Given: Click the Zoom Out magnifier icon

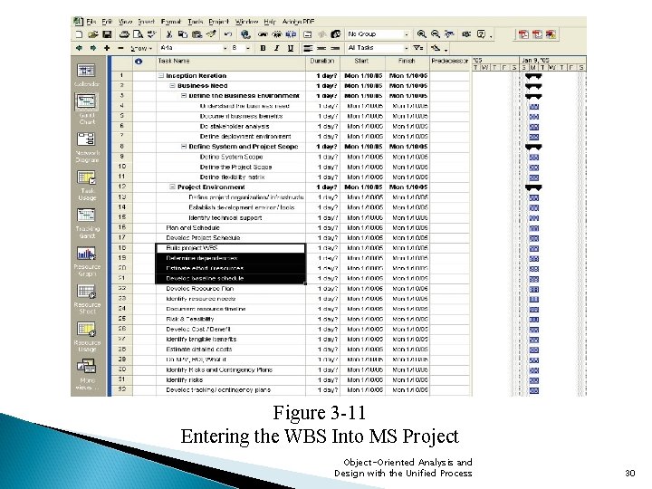Looking at the screenshot, I should [x=436, y=34].
